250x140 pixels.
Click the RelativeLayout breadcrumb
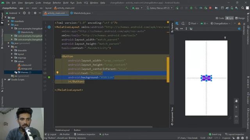[x=62, y=130]
